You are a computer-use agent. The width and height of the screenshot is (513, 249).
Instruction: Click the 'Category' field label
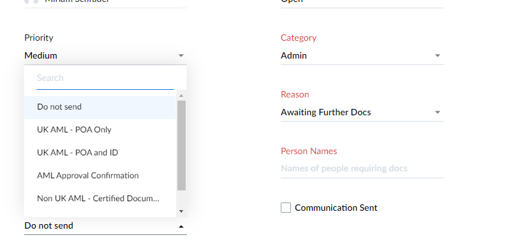coord(299,38)
